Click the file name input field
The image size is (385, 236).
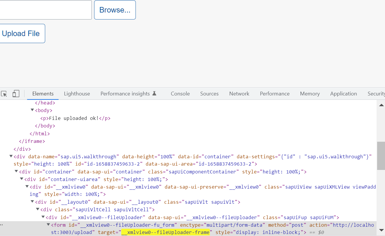pyautogui.click(x=45, y=10)
